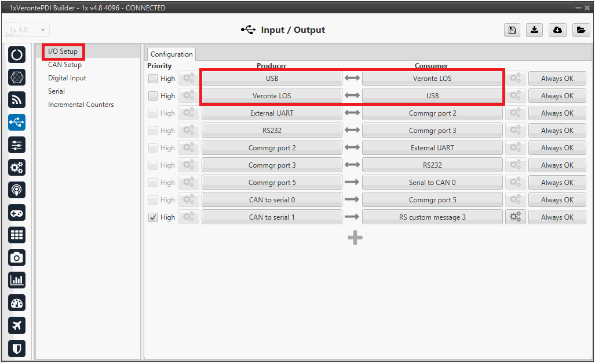Viewport: 595px width, 363px height.
Task: Click bidirectional arrow between RS232 and Commgr port 3
Action: pos(352,131)
